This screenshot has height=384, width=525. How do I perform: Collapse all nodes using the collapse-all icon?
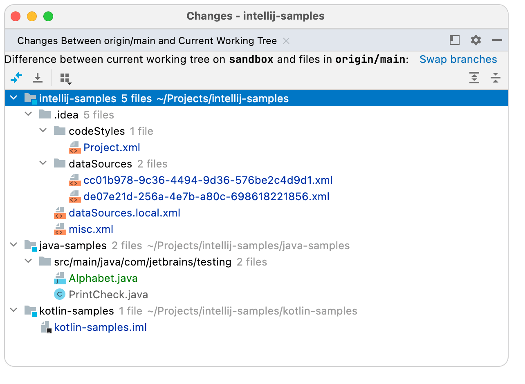point(496,78)
